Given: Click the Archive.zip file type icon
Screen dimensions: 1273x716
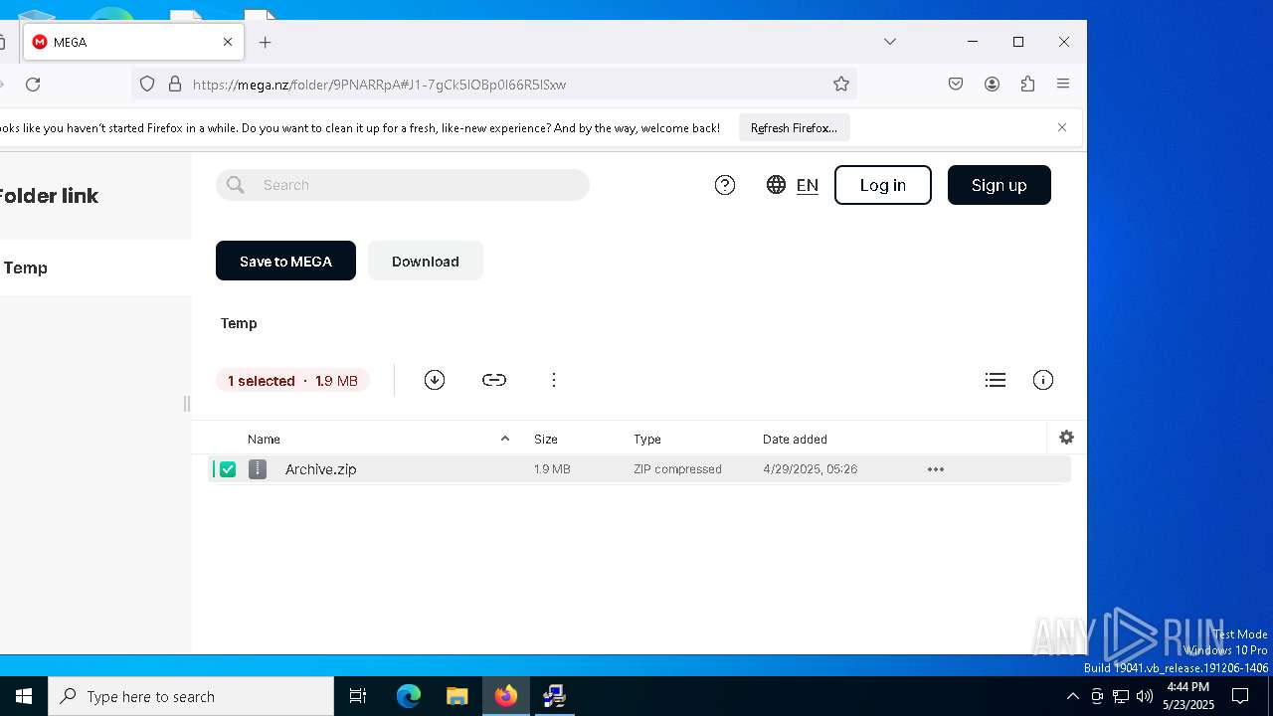Looking at the screenshot, I should (258, 469).
